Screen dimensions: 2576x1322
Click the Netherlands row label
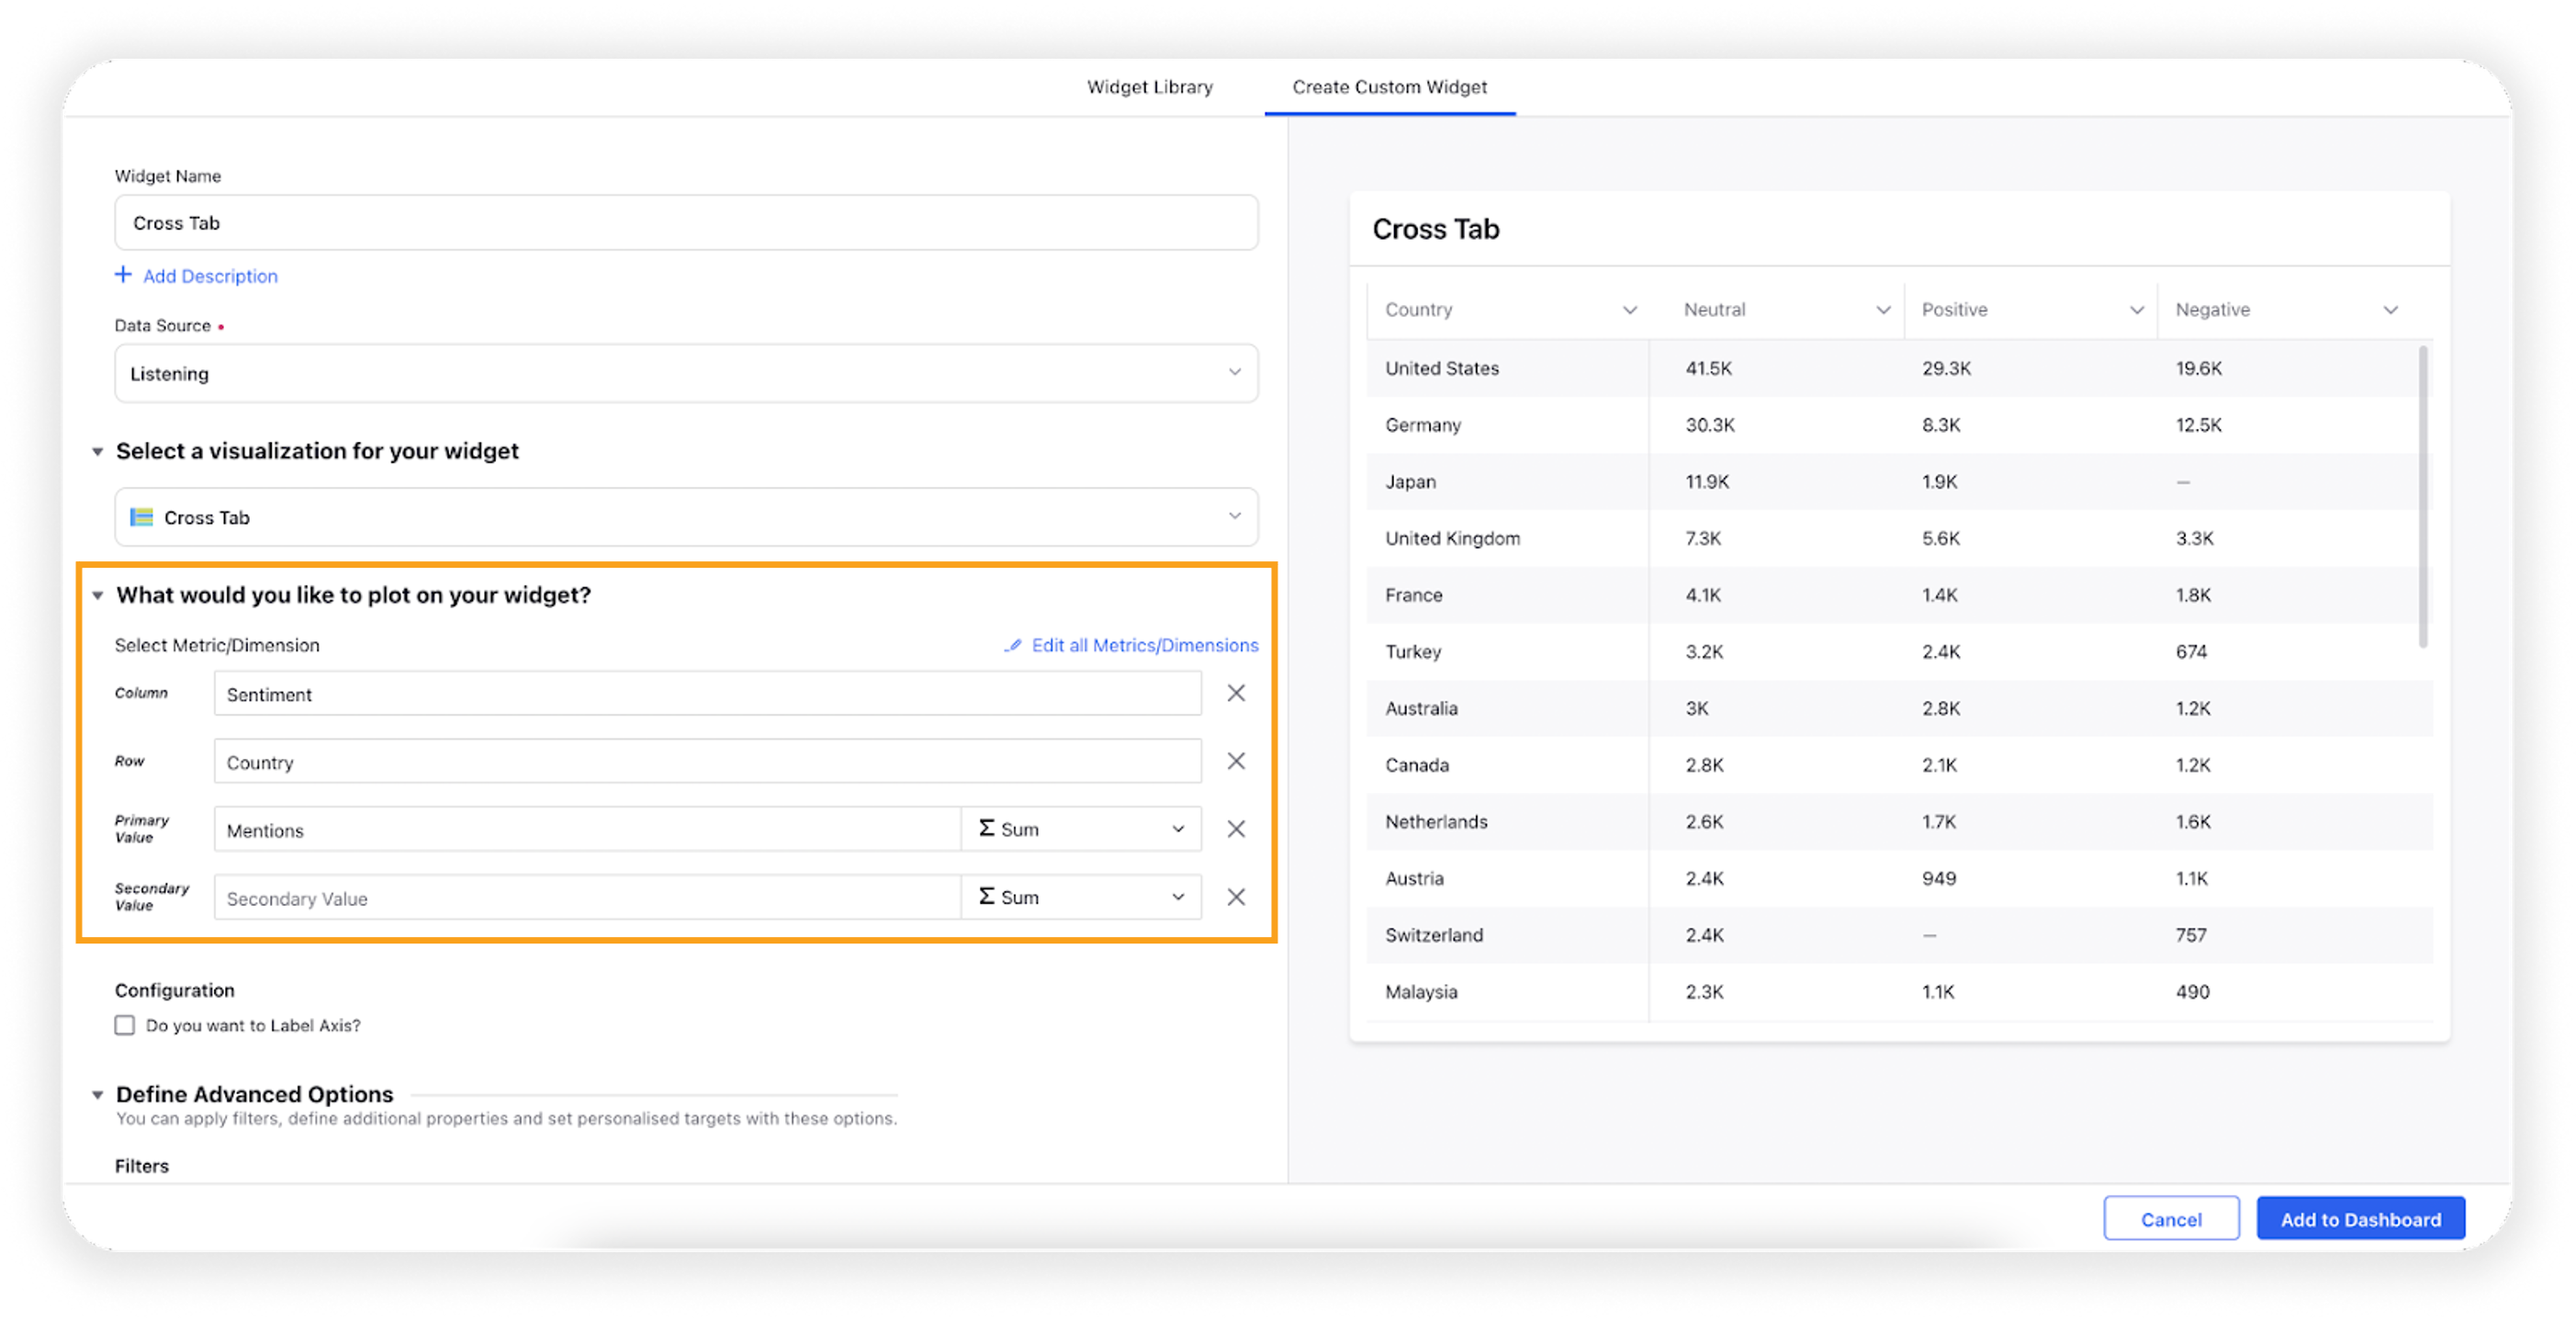pos(1436,821)
